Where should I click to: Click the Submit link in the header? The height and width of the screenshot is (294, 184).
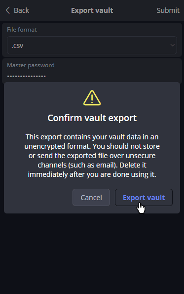tap(168, 10)
